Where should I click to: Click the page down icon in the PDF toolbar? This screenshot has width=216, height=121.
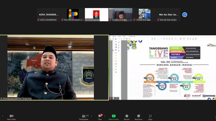[155, 39]
